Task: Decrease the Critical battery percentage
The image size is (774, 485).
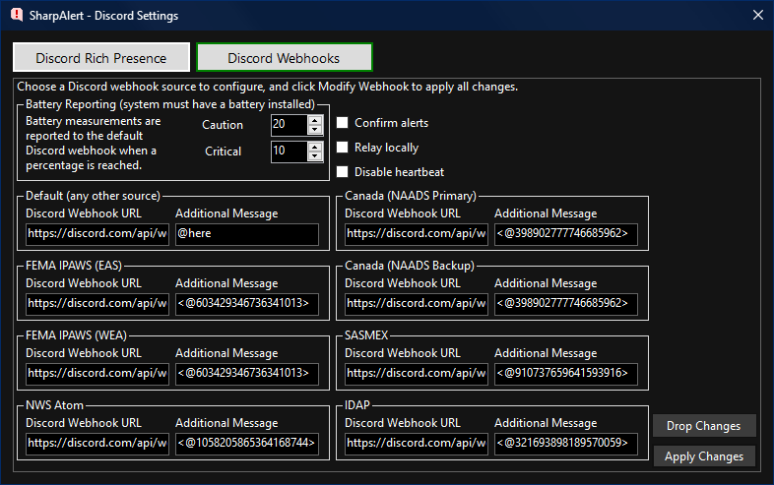Action: click(x=315, y=156)
